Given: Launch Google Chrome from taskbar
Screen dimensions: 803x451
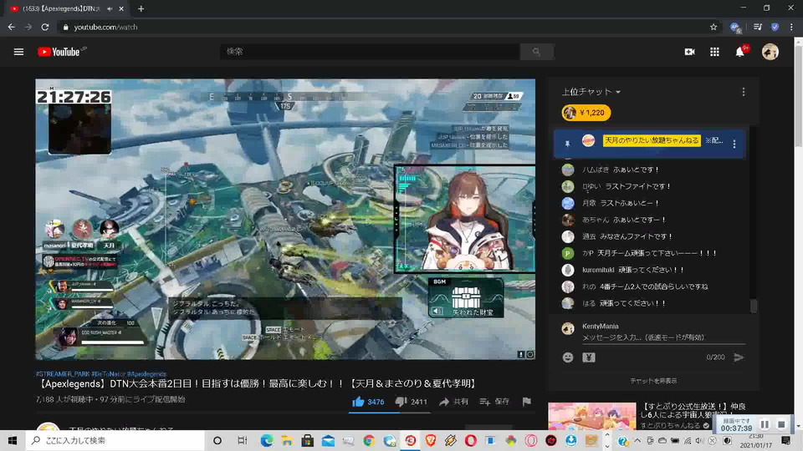Looking at the screenshot, I should (x=369, y=440).
